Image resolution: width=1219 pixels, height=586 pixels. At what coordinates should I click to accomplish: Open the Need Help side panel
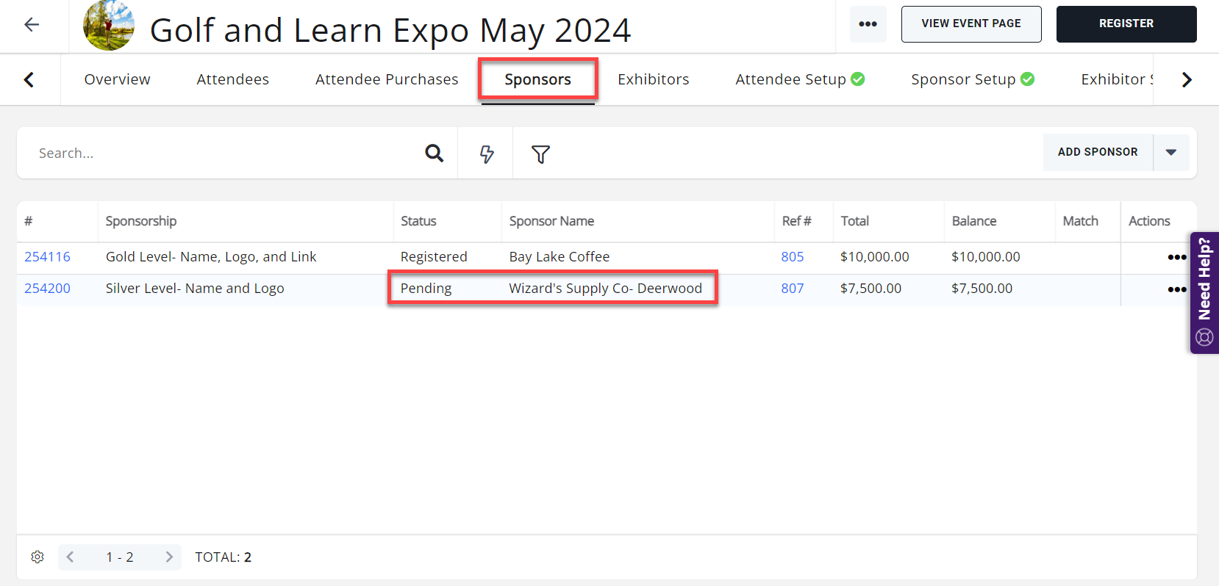pyautogui.click(x=1204, y=292)
